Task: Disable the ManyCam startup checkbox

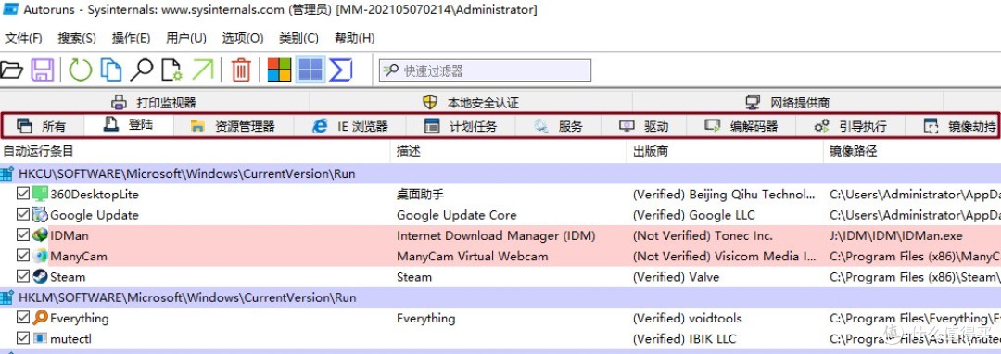Action: click(23, 257)
